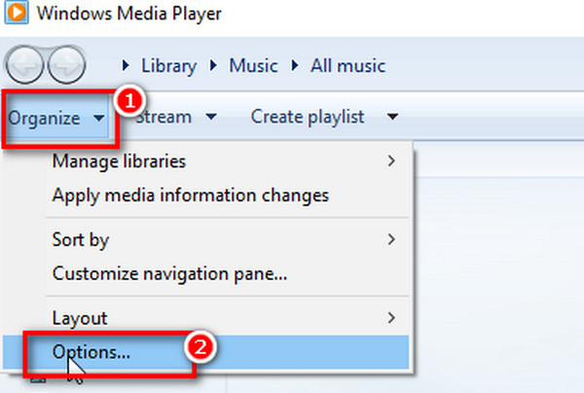Select All music in the breadcrumb
The image size is (584, 393).
347,66
